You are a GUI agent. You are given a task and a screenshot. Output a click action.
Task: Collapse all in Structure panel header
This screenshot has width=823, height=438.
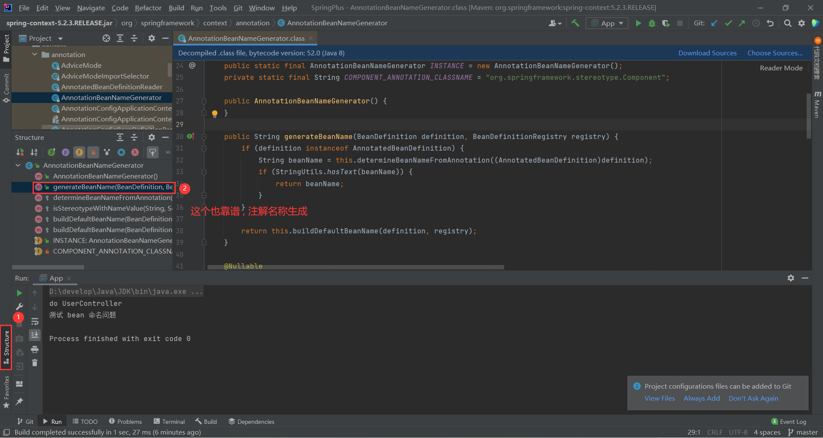tap(134, 137)
